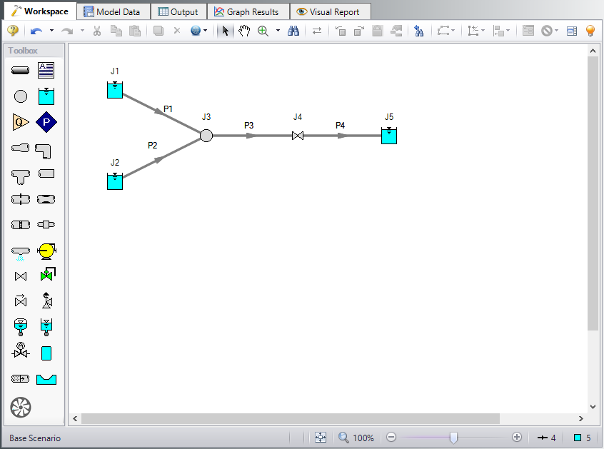
Task: Select the Assigned Pressure junction tool
Action: click(46, 122)
